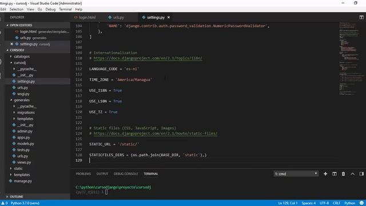This screenshot has height=206, width=366.
Task: Open the Debug menu
Action: pos(50,9)
